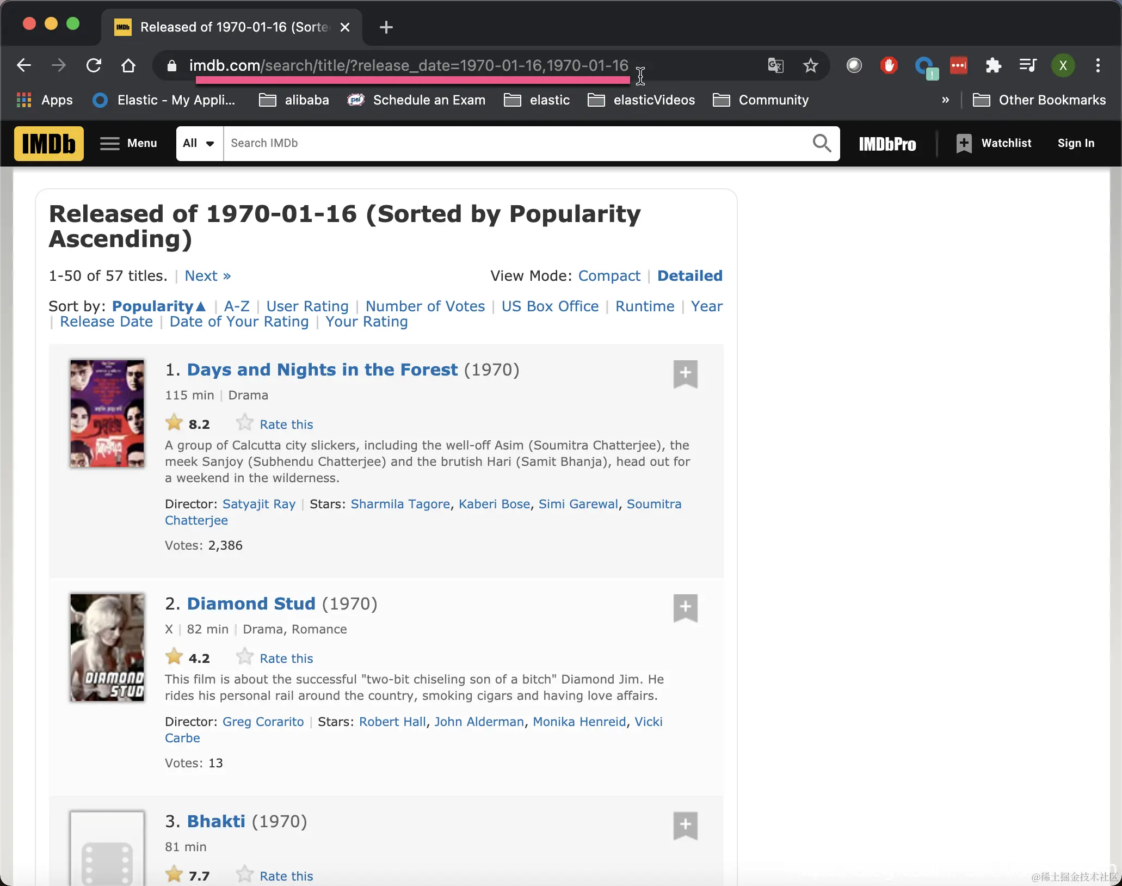This screenshot has height=886, width=1122.
Task: Go to Next page of titles
Action: 207,276
